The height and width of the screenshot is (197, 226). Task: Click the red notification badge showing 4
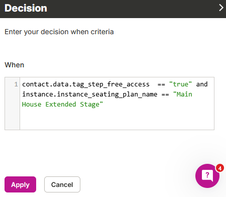tap(220, 168)
